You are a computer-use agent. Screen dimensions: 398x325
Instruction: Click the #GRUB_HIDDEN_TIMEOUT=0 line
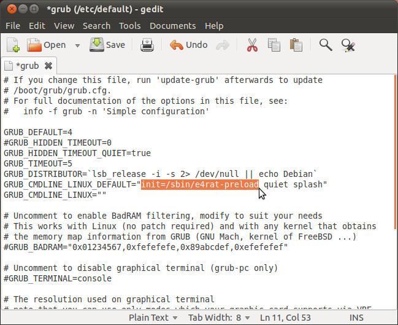(58, 143)
